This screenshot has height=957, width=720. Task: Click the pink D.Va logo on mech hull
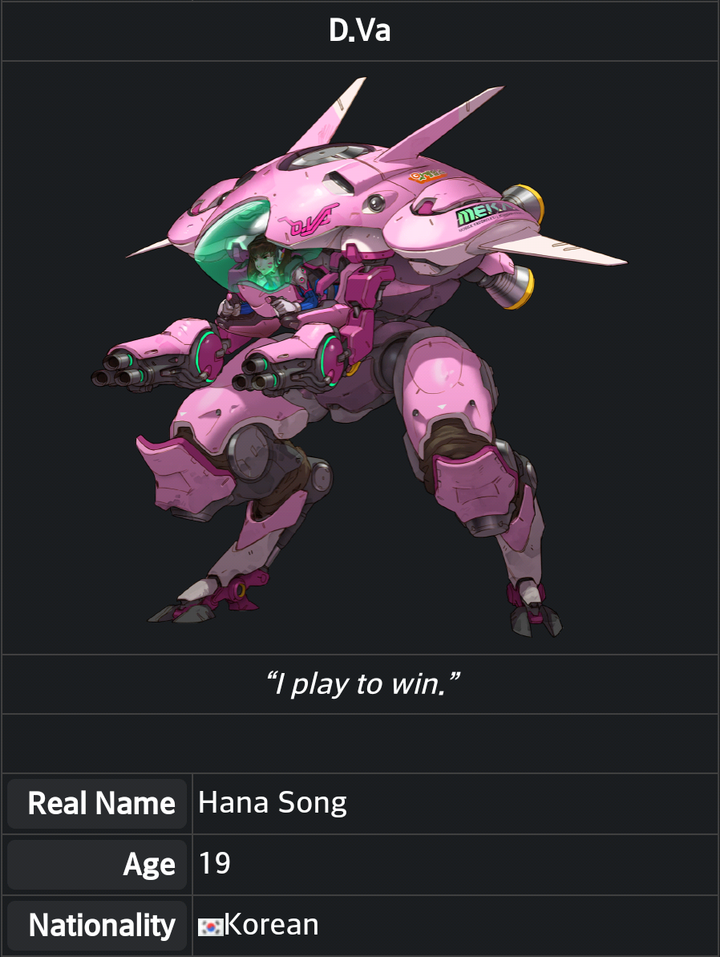(x=313, y=221)
